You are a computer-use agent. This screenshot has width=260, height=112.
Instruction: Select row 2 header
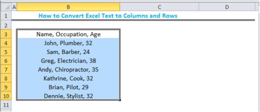6,25
